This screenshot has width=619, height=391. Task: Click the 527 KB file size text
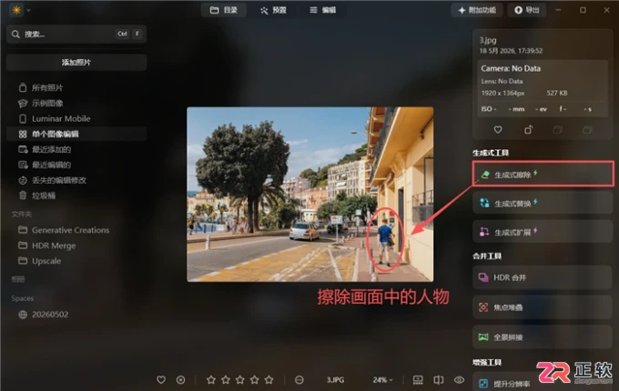coord(557,93)
